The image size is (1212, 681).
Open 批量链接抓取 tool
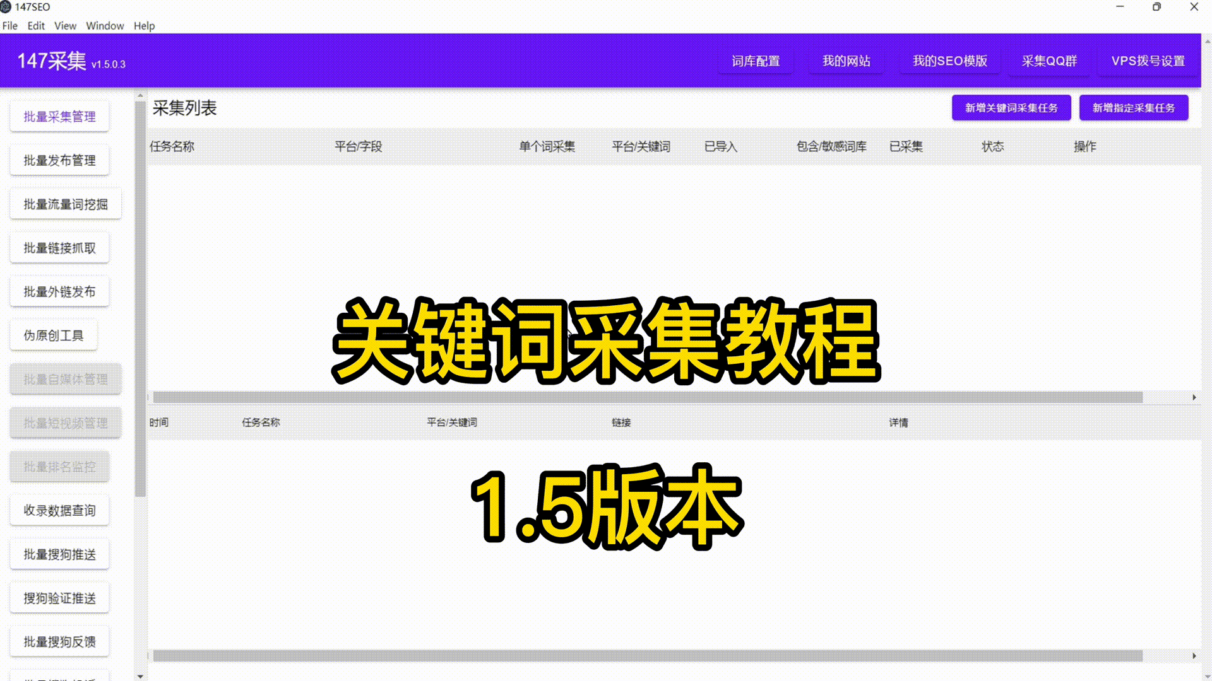point(59,248)
